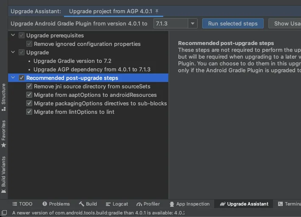Click the Run selected steps button
This screenshot has height=217, width=301.
coord(233,23)
